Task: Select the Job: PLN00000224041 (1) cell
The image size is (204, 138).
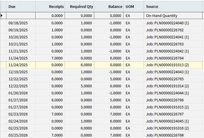Action: [173, 37]
